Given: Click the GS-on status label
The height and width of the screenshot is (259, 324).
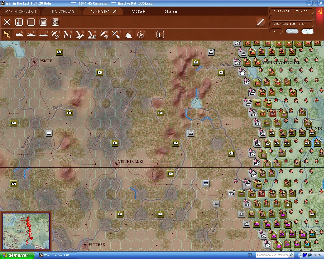Looking at the screenshot, I should (171, 11).
